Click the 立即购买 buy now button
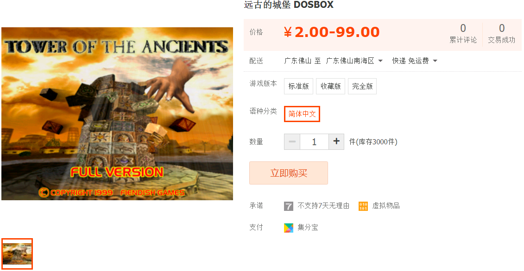 pyautogui.click(x=288, y=173)
